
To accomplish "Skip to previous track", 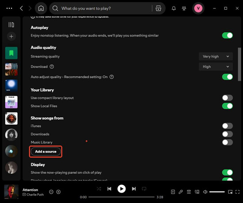I will tap(109, 189).
